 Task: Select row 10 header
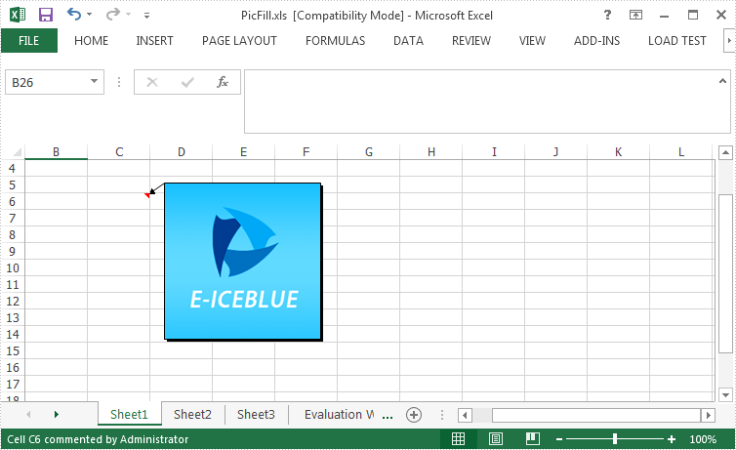tap(13, 267)
